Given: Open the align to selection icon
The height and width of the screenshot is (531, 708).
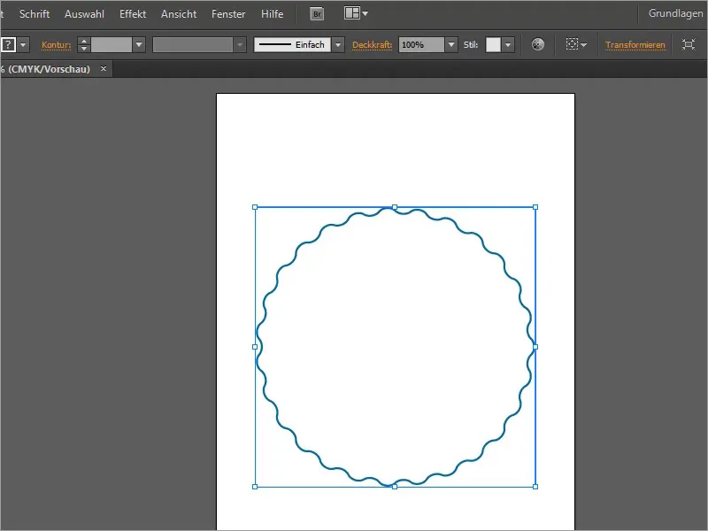Looking at the screenshot, I should pyautogui.click(x=576, y=44).
